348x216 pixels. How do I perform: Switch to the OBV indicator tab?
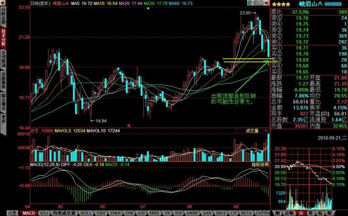(101, 213)
